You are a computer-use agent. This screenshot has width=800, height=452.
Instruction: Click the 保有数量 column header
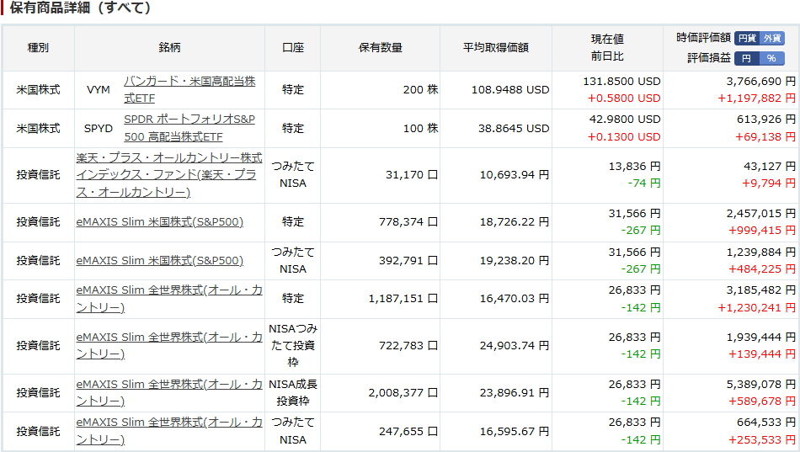(x=380, y=48)
